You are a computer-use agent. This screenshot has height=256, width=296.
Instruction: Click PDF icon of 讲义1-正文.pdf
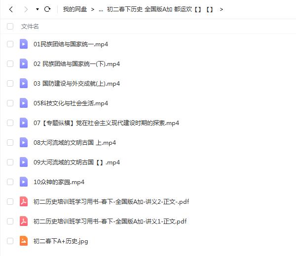(x=24, y=221)
